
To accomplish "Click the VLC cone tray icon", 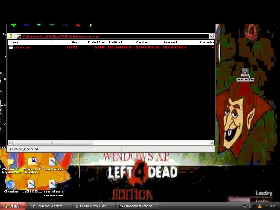I will click(260, 206).
